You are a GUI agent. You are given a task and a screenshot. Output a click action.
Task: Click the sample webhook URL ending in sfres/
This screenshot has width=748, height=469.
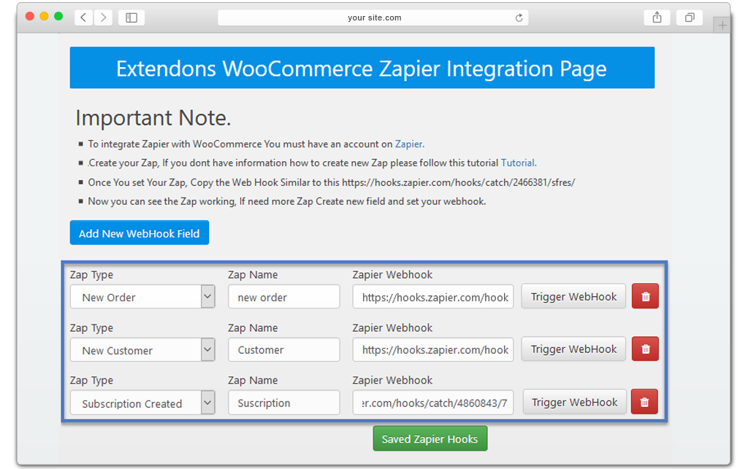coord(459,182)
